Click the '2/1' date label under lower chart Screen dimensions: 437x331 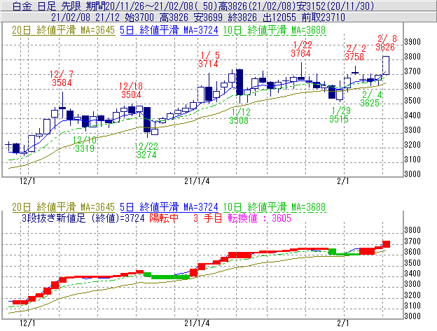[343, 323]
